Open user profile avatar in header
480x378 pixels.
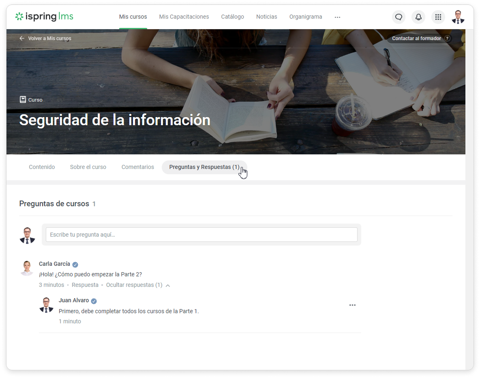pos(458,17)
